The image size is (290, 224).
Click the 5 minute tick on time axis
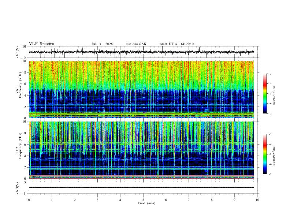(x=143, y=200)
